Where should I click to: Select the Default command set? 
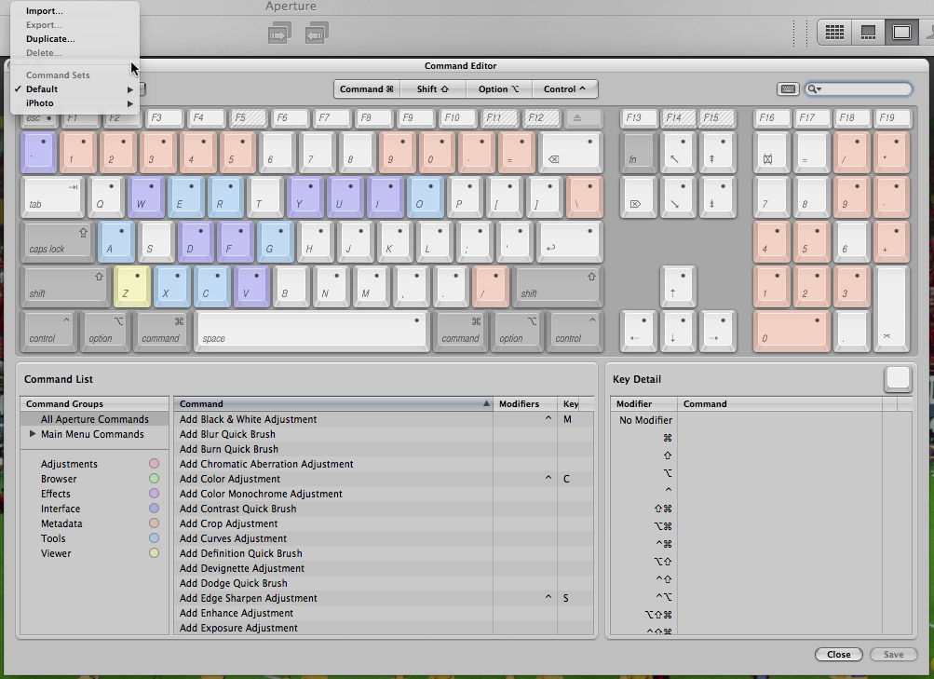[x=74, y=88]
